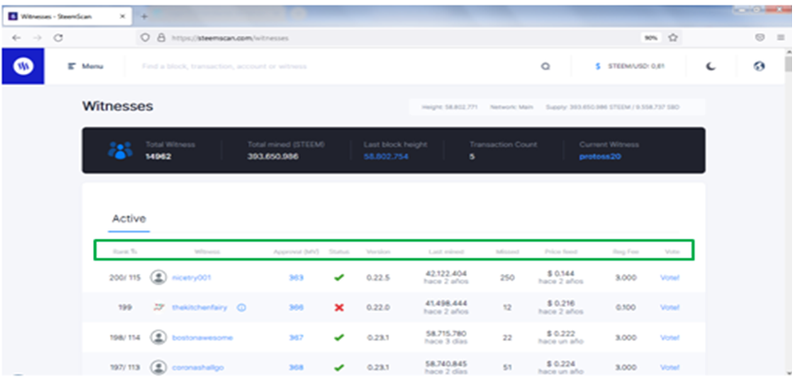Open last block height 58.802.754

[x=386, y=156]
